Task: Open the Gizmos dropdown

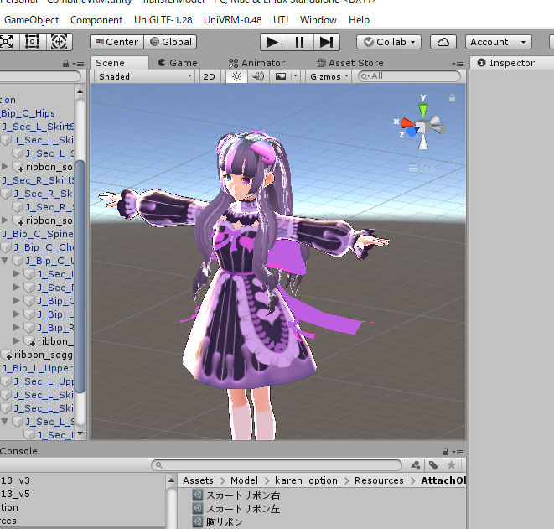Action: 329,76
